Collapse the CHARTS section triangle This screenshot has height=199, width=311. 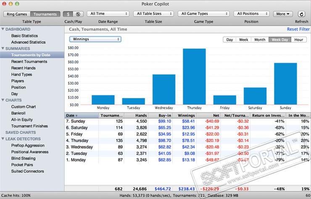click(x=3, y=100)
